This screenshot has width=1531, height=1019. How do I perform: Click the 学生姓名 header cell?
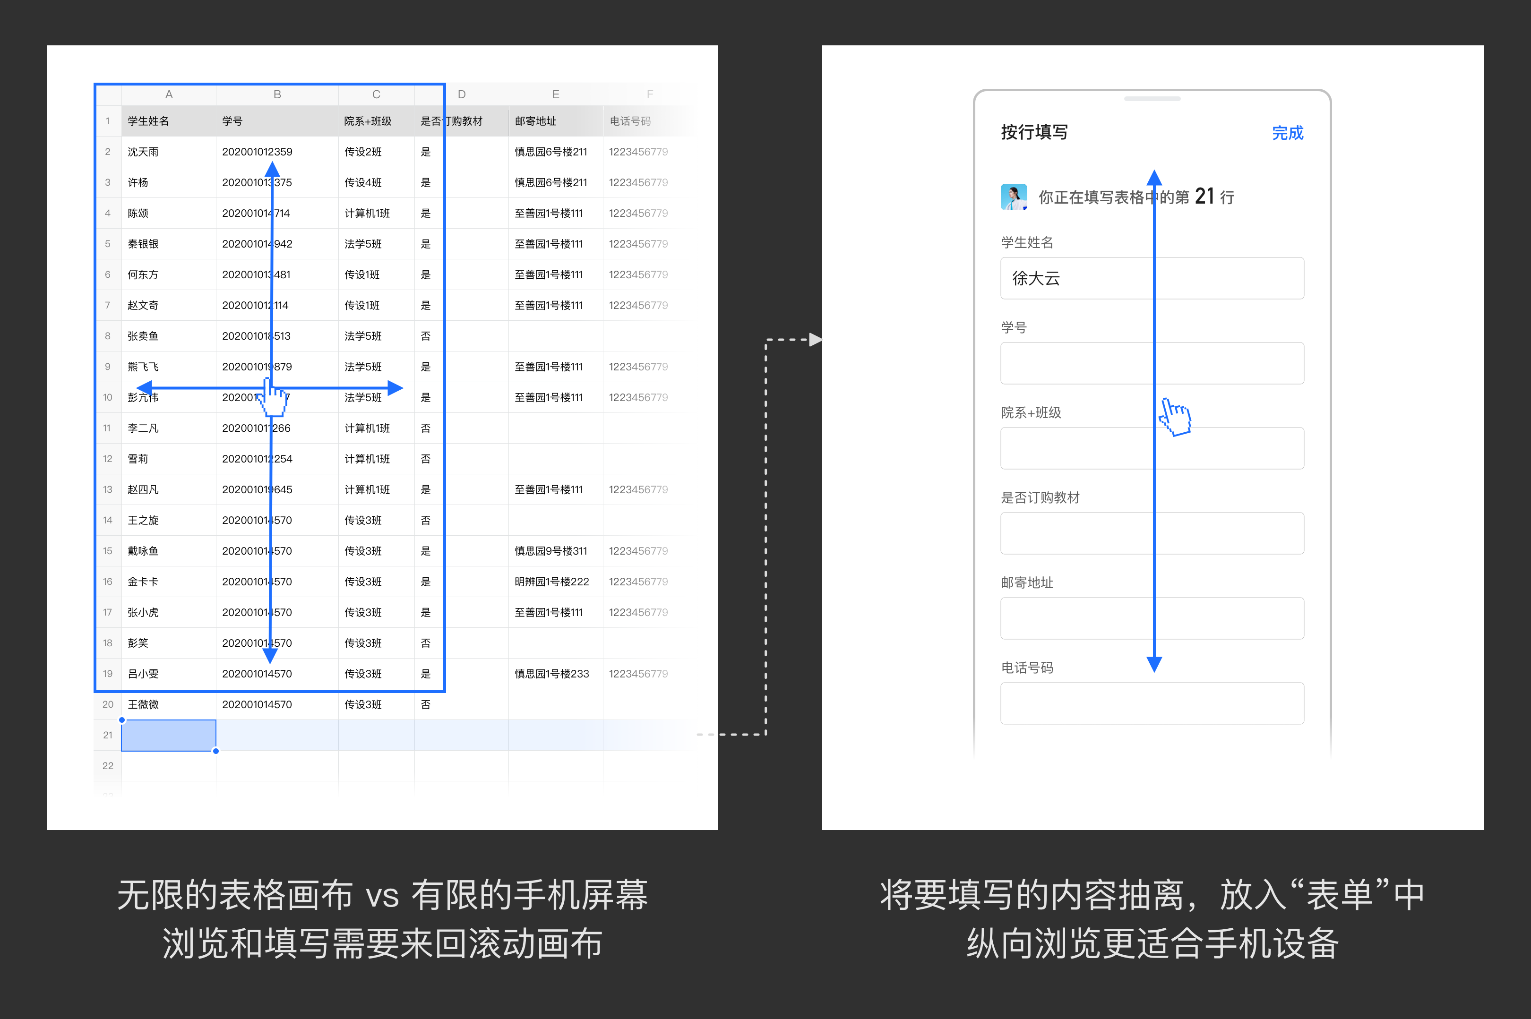[169, 121]
